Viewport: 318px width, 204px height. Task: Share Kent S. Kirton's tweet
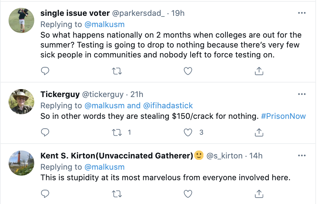pos(259,194)
